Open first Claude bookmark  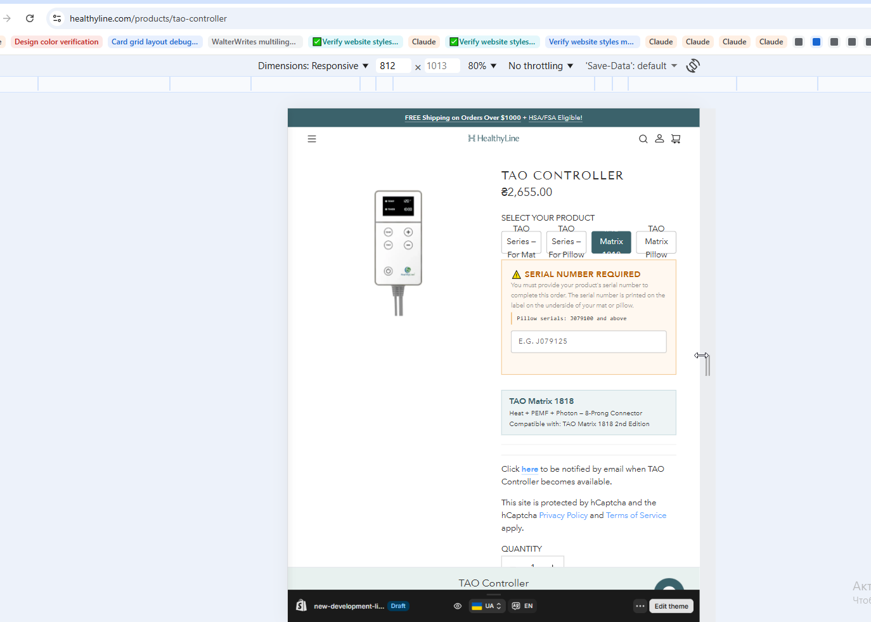coord(423,42)
